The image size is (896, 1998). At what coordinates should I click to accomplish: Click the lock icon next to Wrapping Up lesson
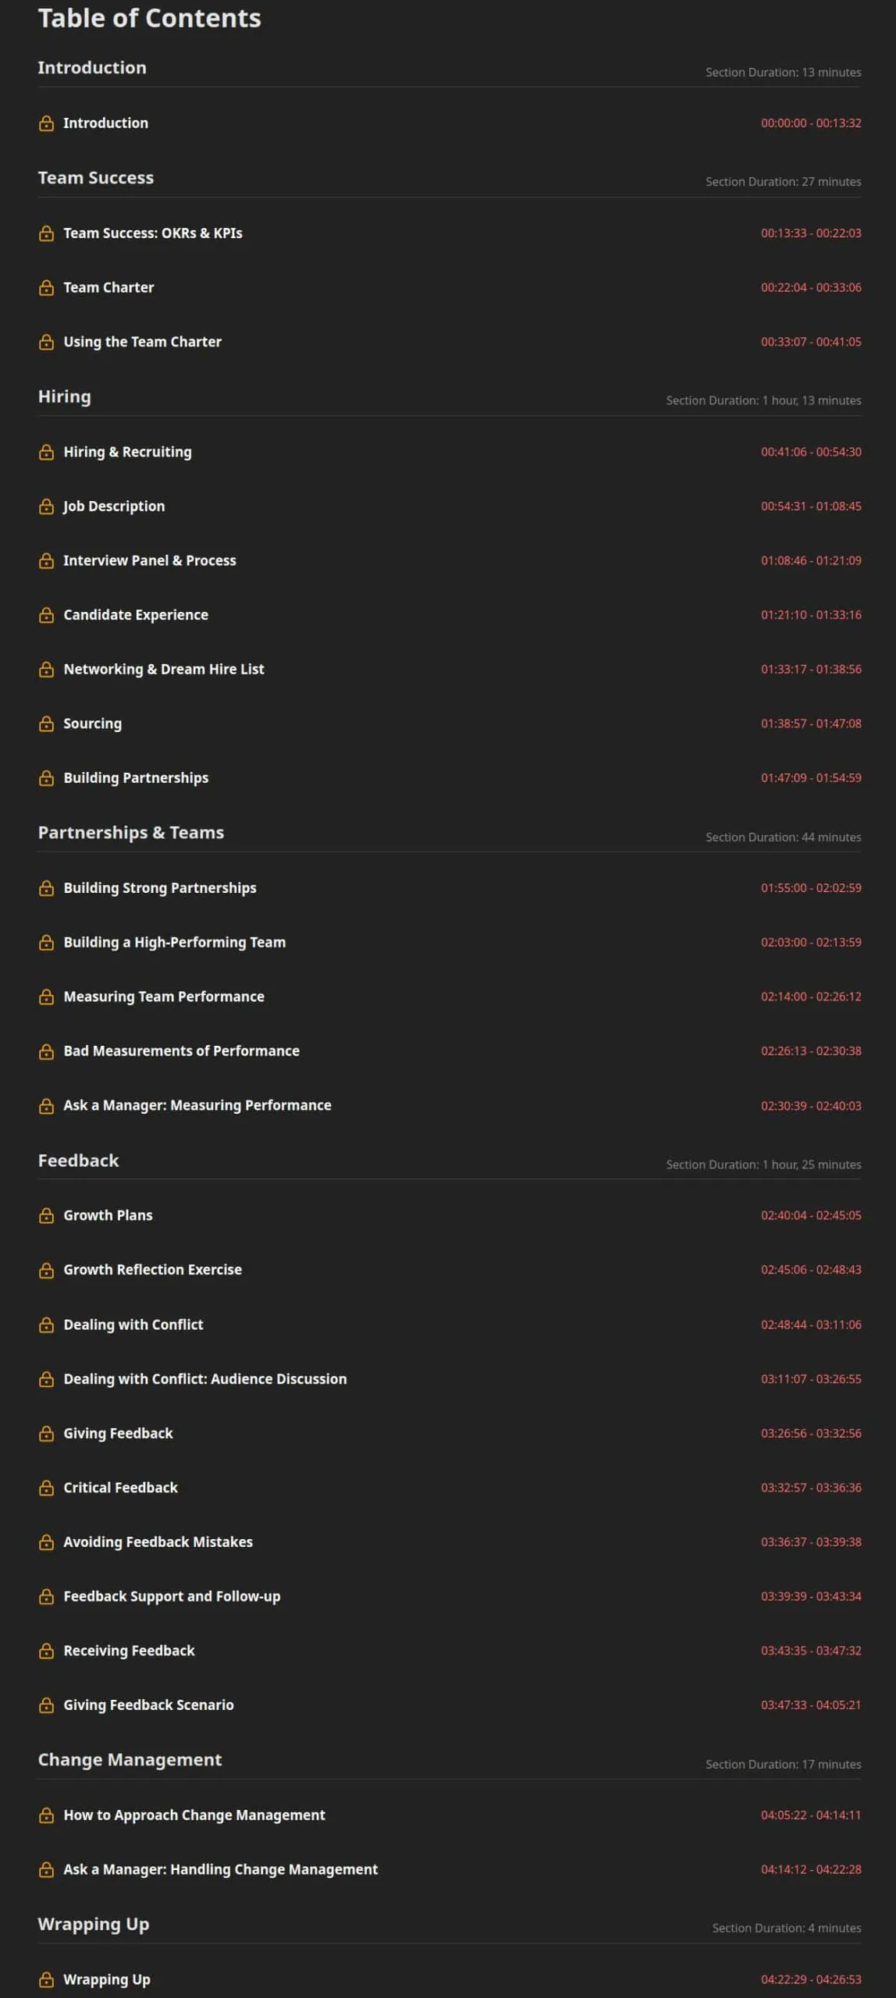pos(46,1979)
